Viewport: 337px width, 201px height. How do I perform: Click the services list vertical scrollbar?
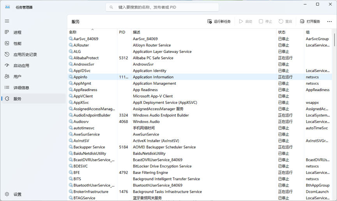click(334, 40)
